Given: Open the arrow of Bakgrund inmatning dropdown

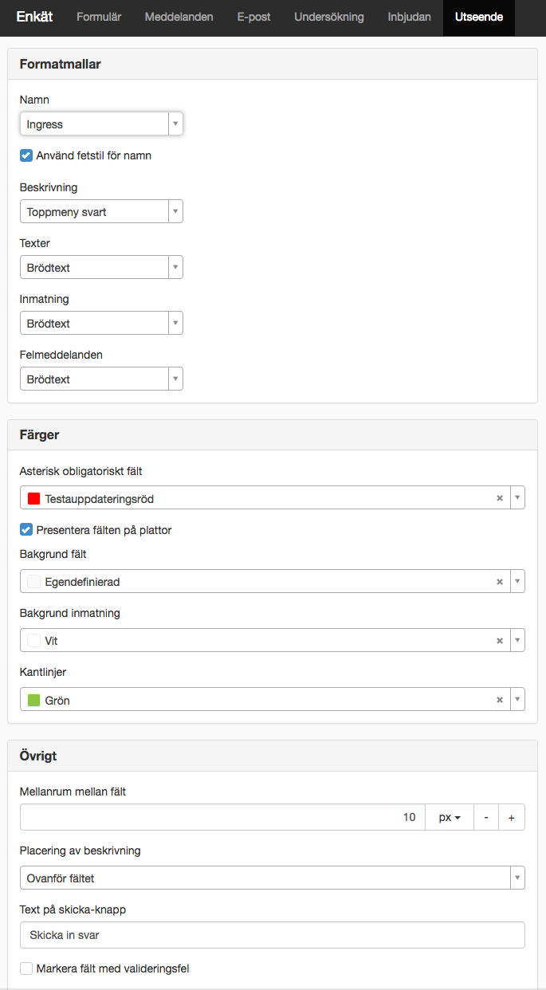Looking at the screenshot, I should pyautogui.click(x=517, y=640).
